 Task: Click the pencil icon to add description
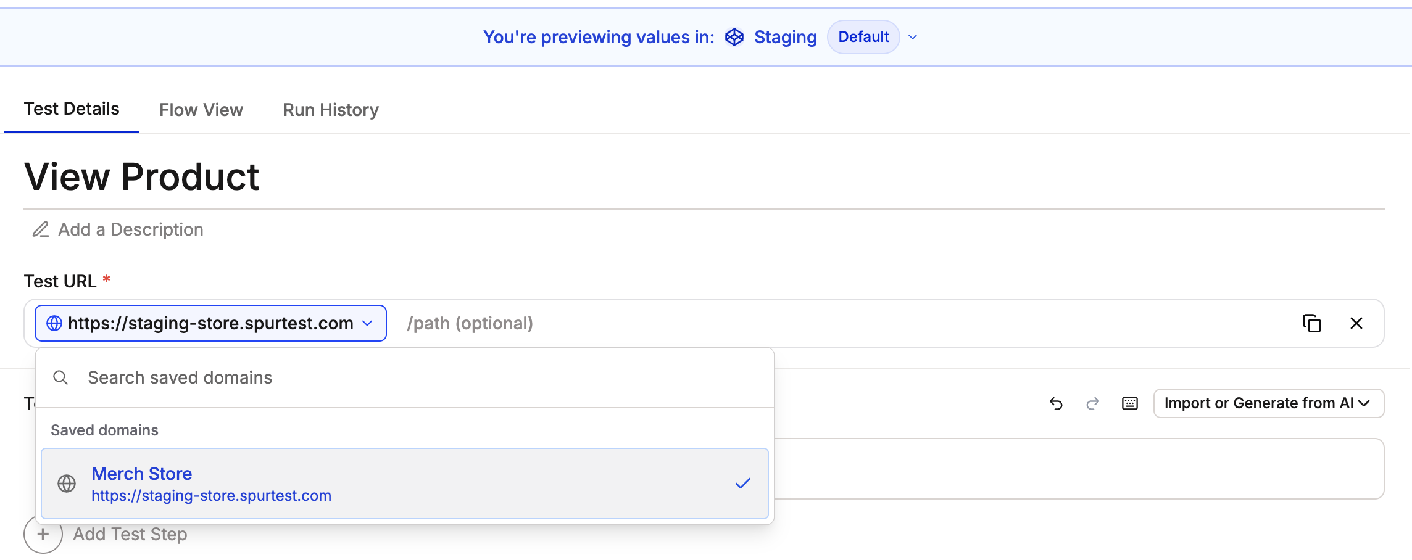pos(41,229)
